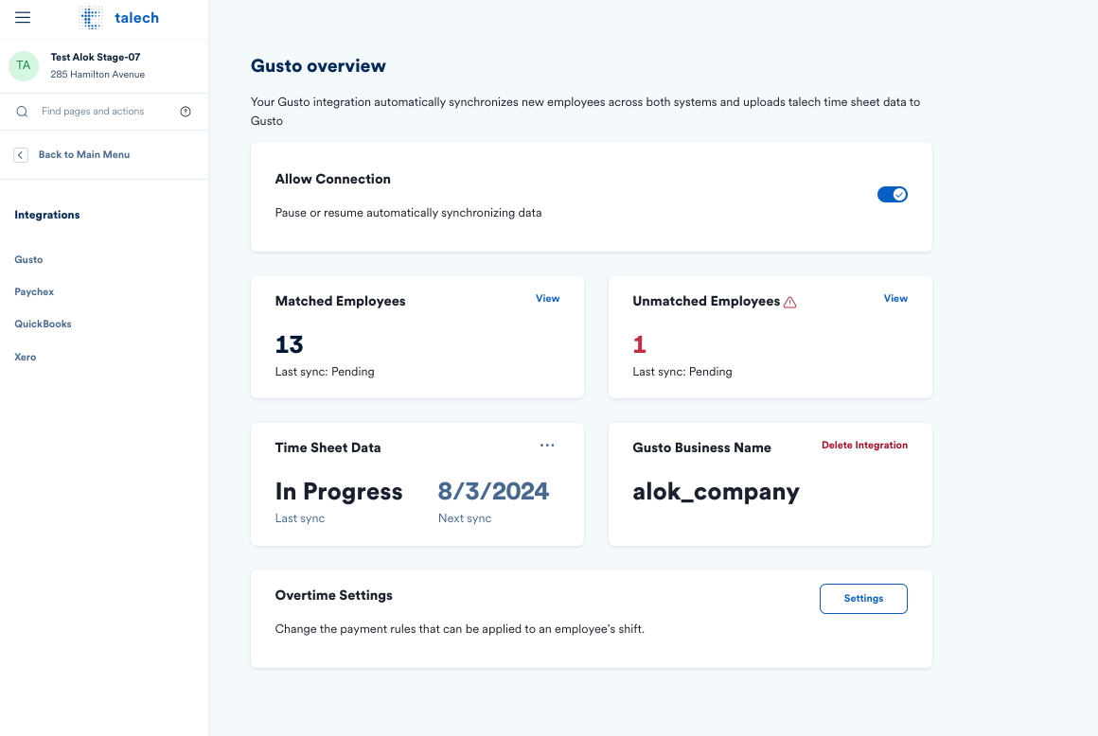Click the search magnifier icon

23,112
